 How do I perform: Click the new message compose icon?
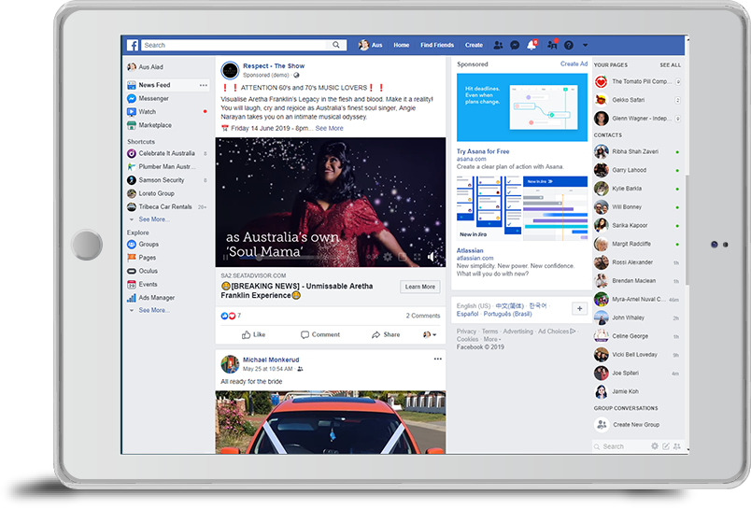click(x=666, y=446)
